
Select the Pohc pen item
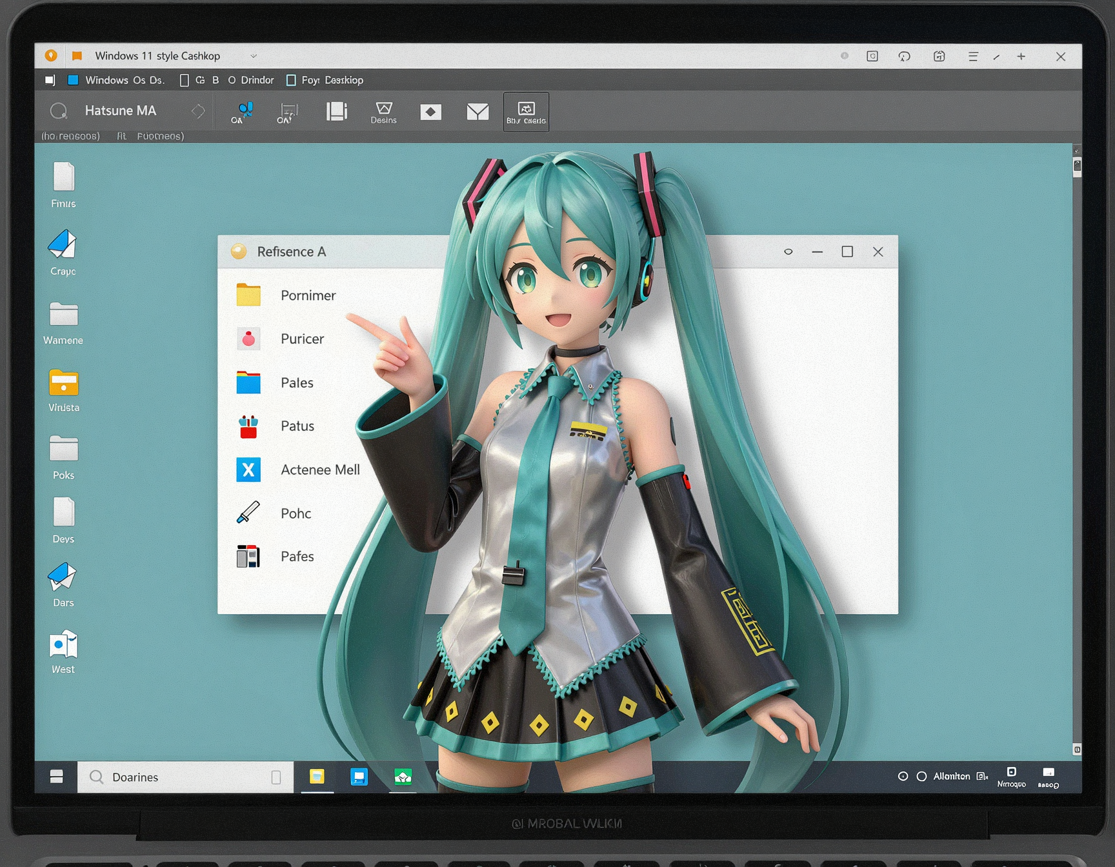click(x=274, y=513)
